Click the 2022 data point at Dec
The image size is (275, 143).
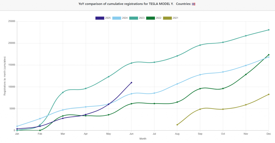pos(269,55)
